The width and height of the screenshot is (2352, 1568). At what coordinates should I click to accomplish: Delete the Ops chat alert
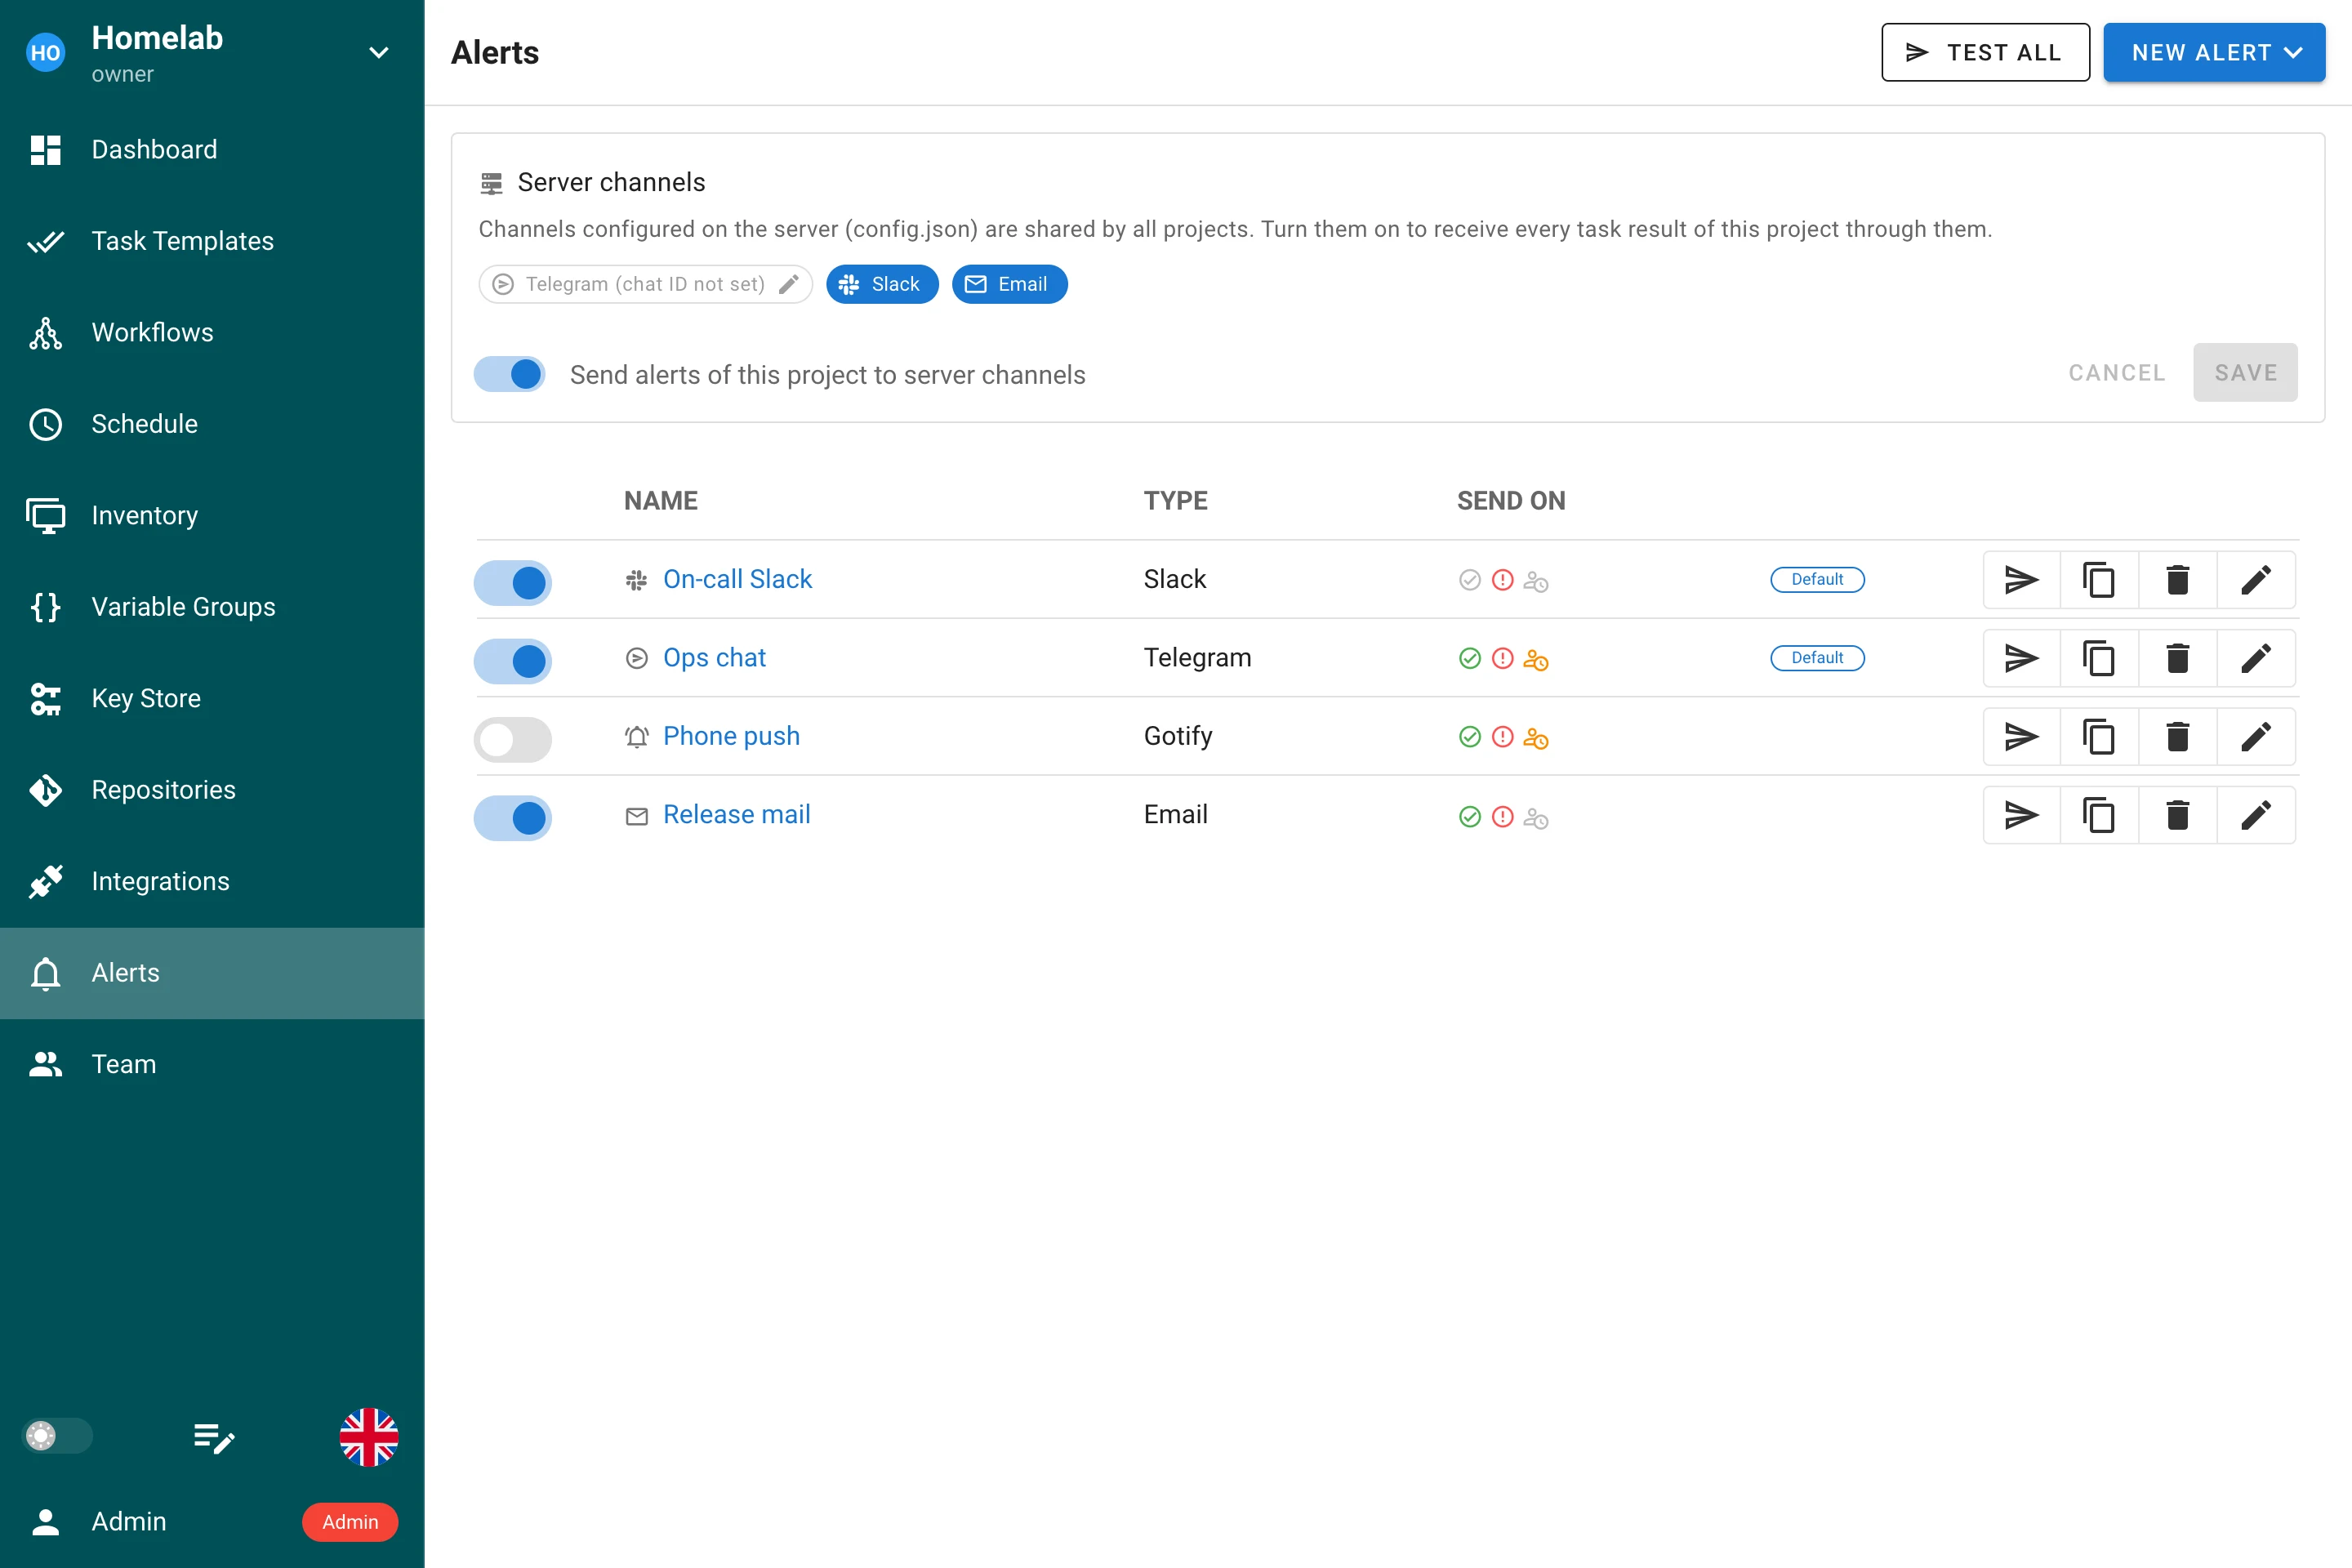2177,658
